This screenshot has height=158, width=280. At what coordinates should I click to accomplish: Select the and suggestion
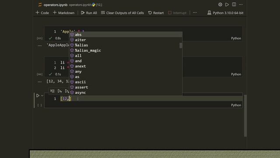coord(126,61)
